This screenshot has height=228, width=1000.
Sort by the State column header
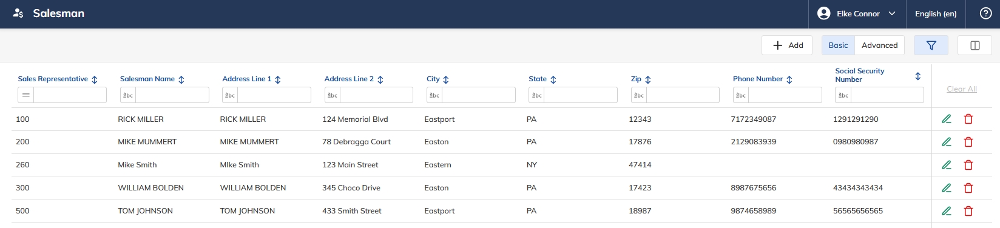pos(553,79)
